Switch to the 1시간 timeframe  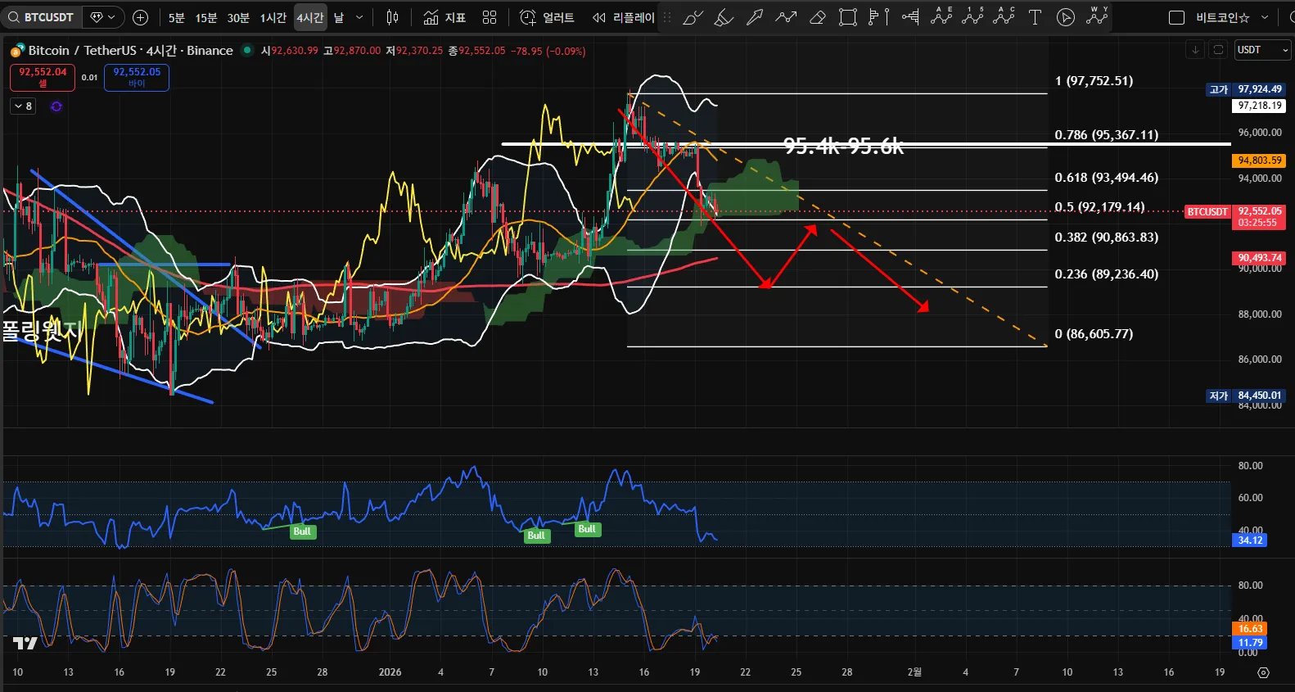click(x=273, y=17)
